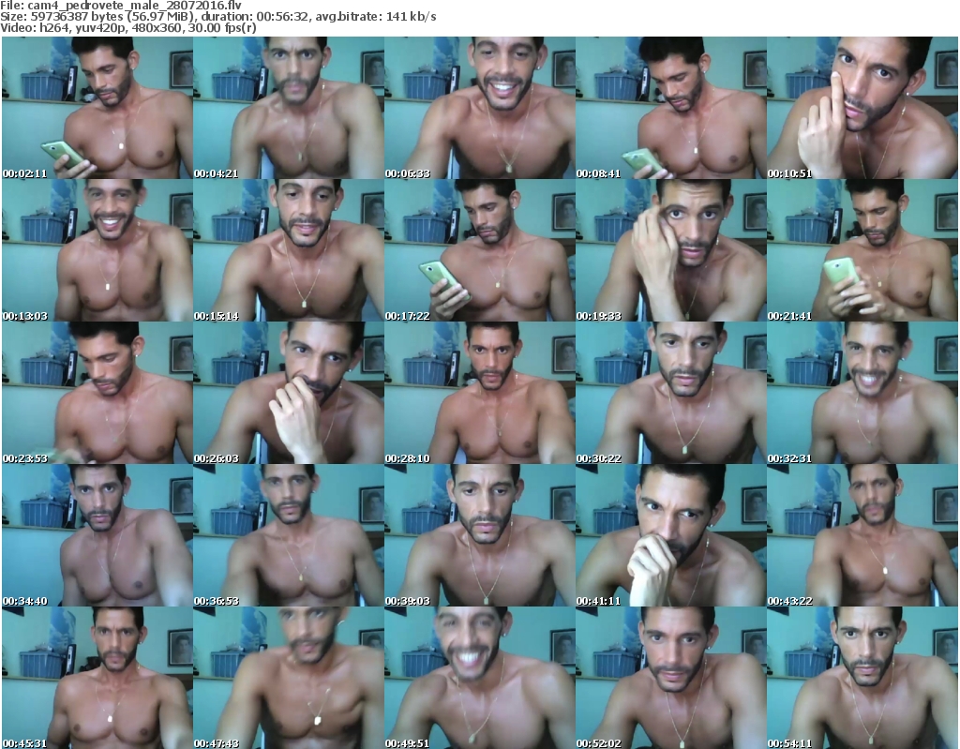
Task: Open the frame stamped 00:04:21
Action: coord(289,108)
